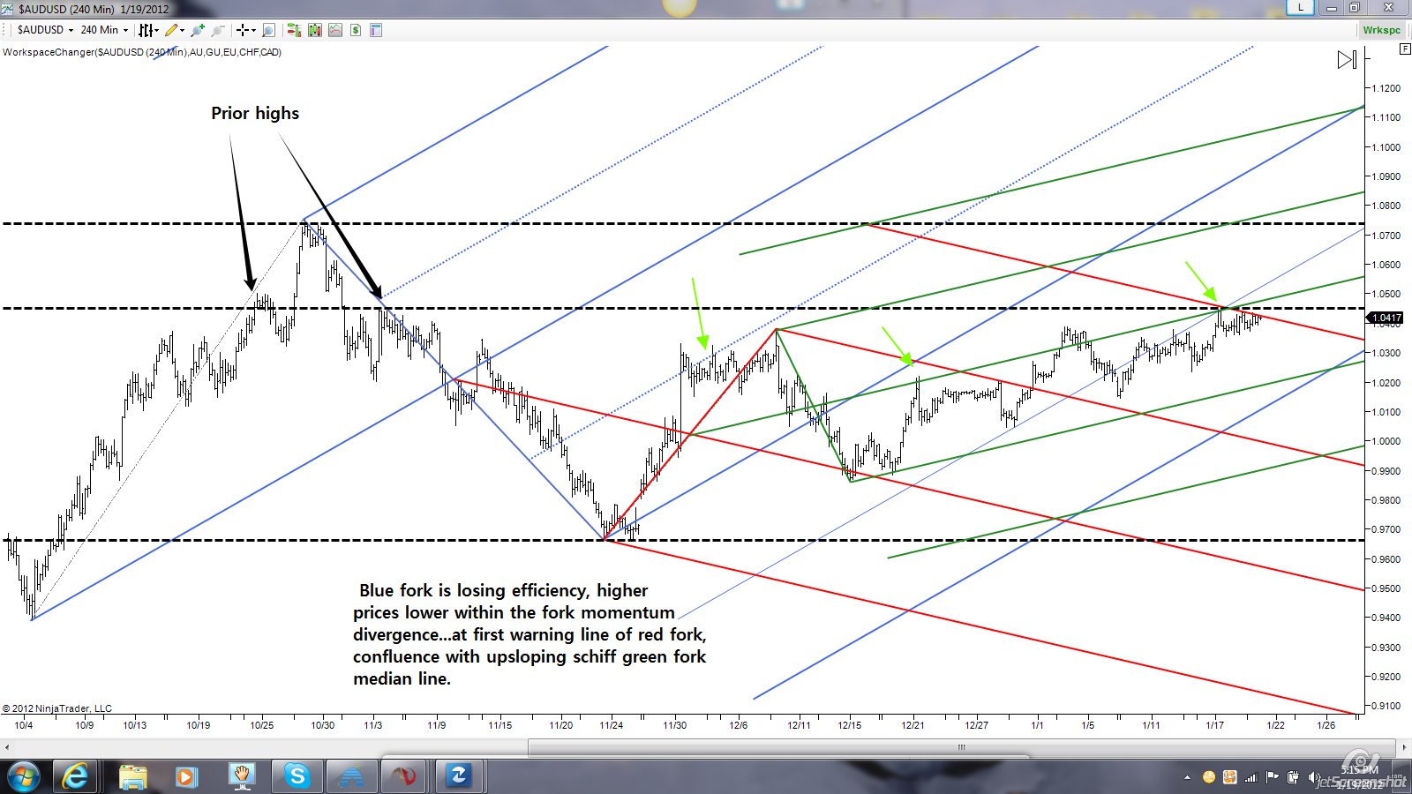
Task: Click the orange icon in system tray
Action: tap(1230, 777)
